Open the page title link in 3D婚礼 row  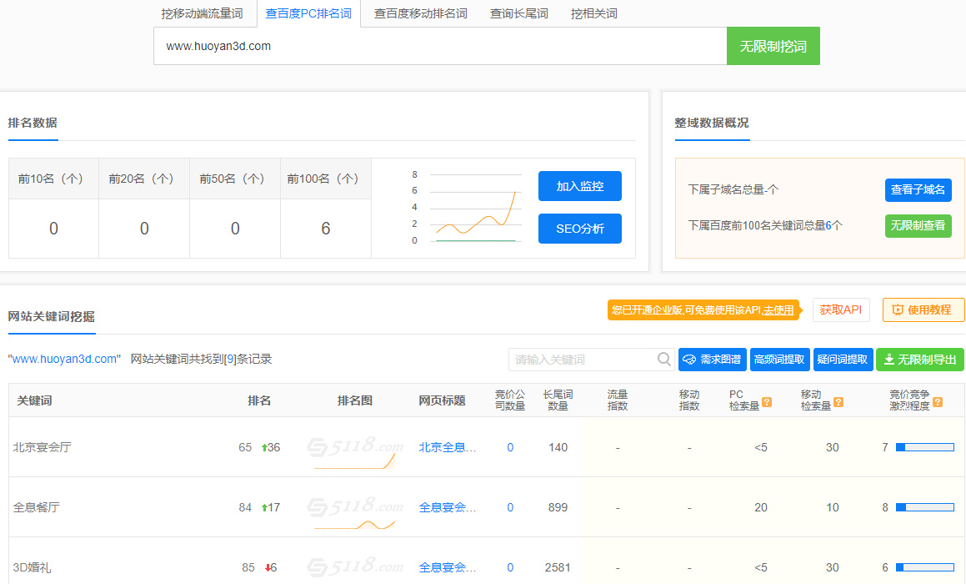[x=448, y=567]
